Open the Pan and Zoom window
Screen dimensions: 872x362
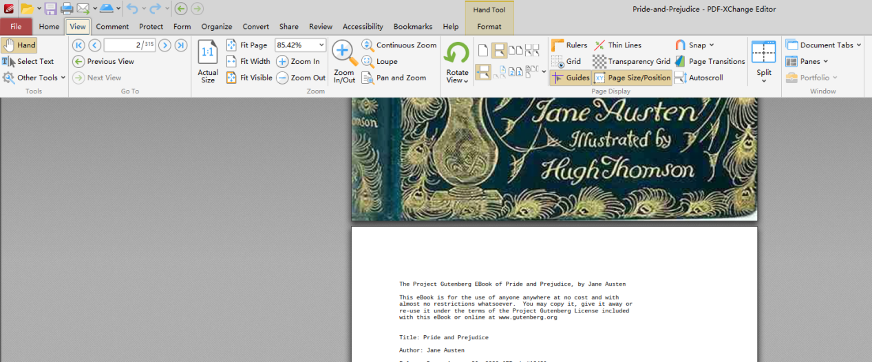coord(394,78)
